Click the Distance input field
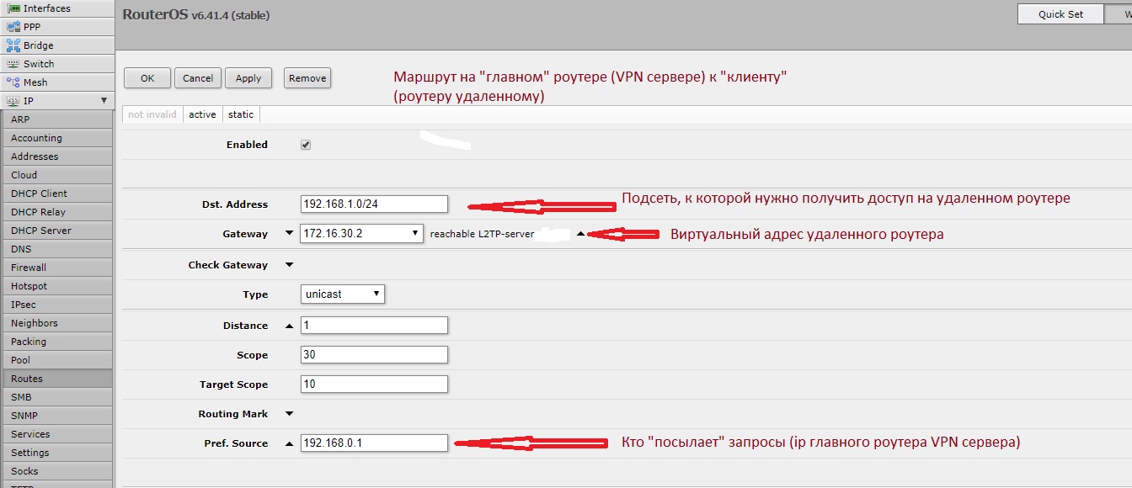 (x=374, y=326)
